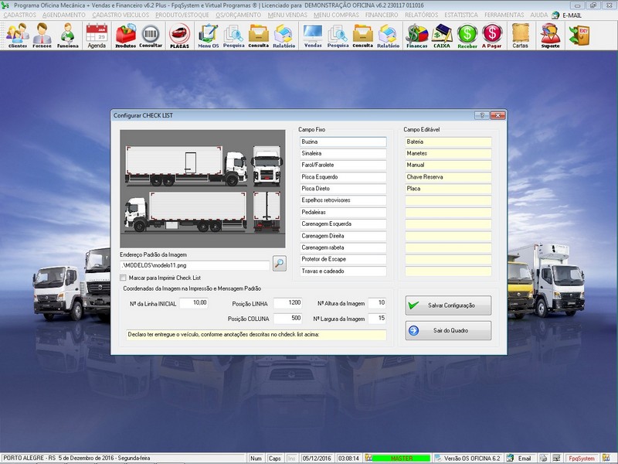Click the Suporte toolbar icon
Image resolution: width=618 pixels, height=464 pixels.
pyautogui.click(x=550, y=35)
